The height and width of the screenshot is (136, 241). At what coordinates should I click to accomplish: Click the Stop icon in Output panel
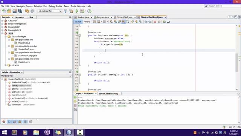(75, 105)
